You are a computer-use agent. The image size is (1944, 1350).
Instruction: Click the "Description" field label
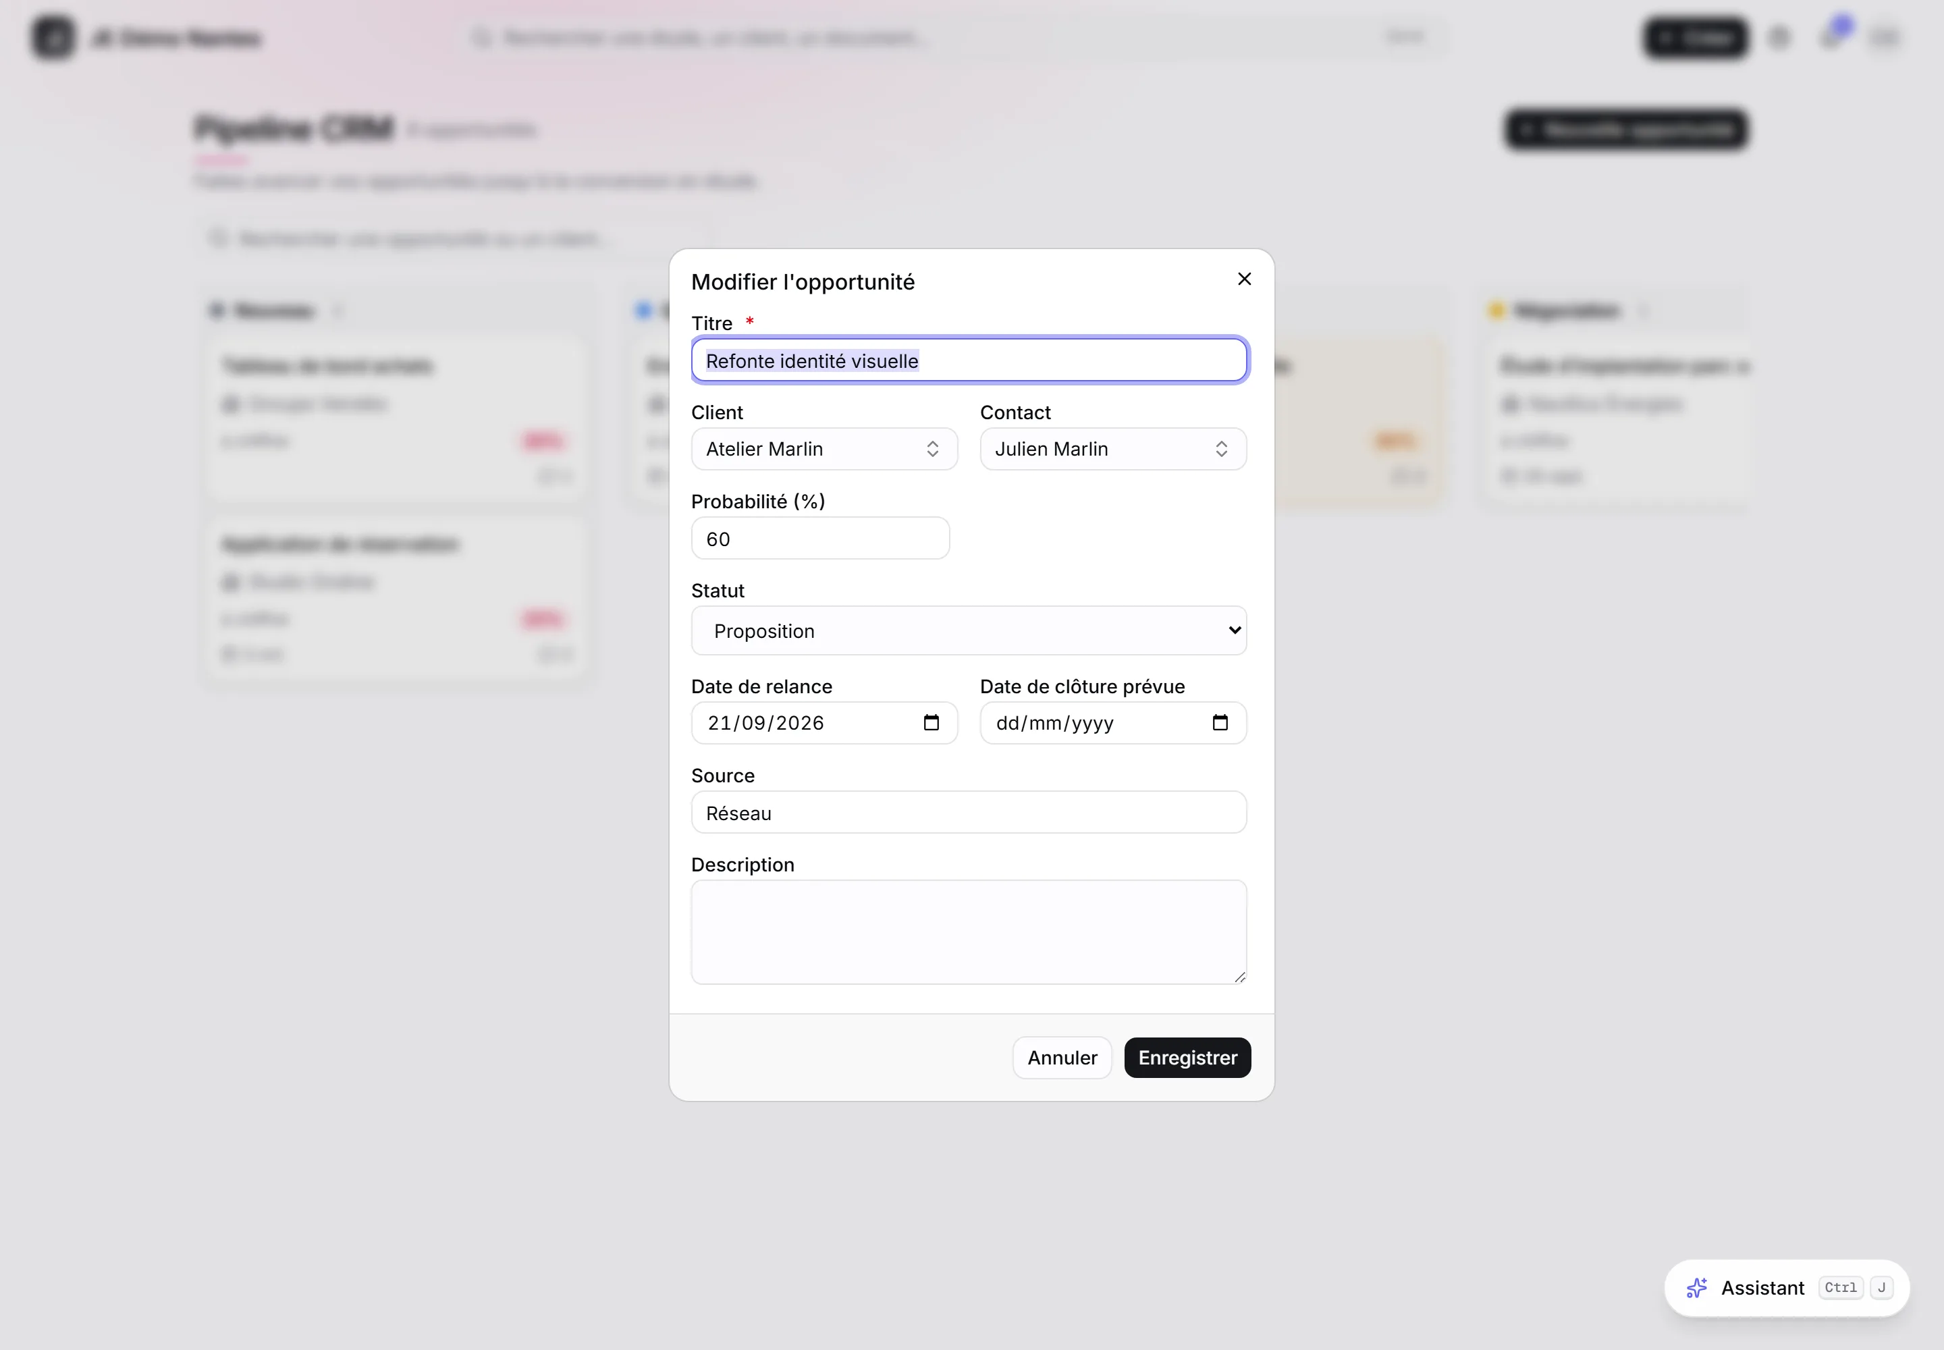(742, 865)
